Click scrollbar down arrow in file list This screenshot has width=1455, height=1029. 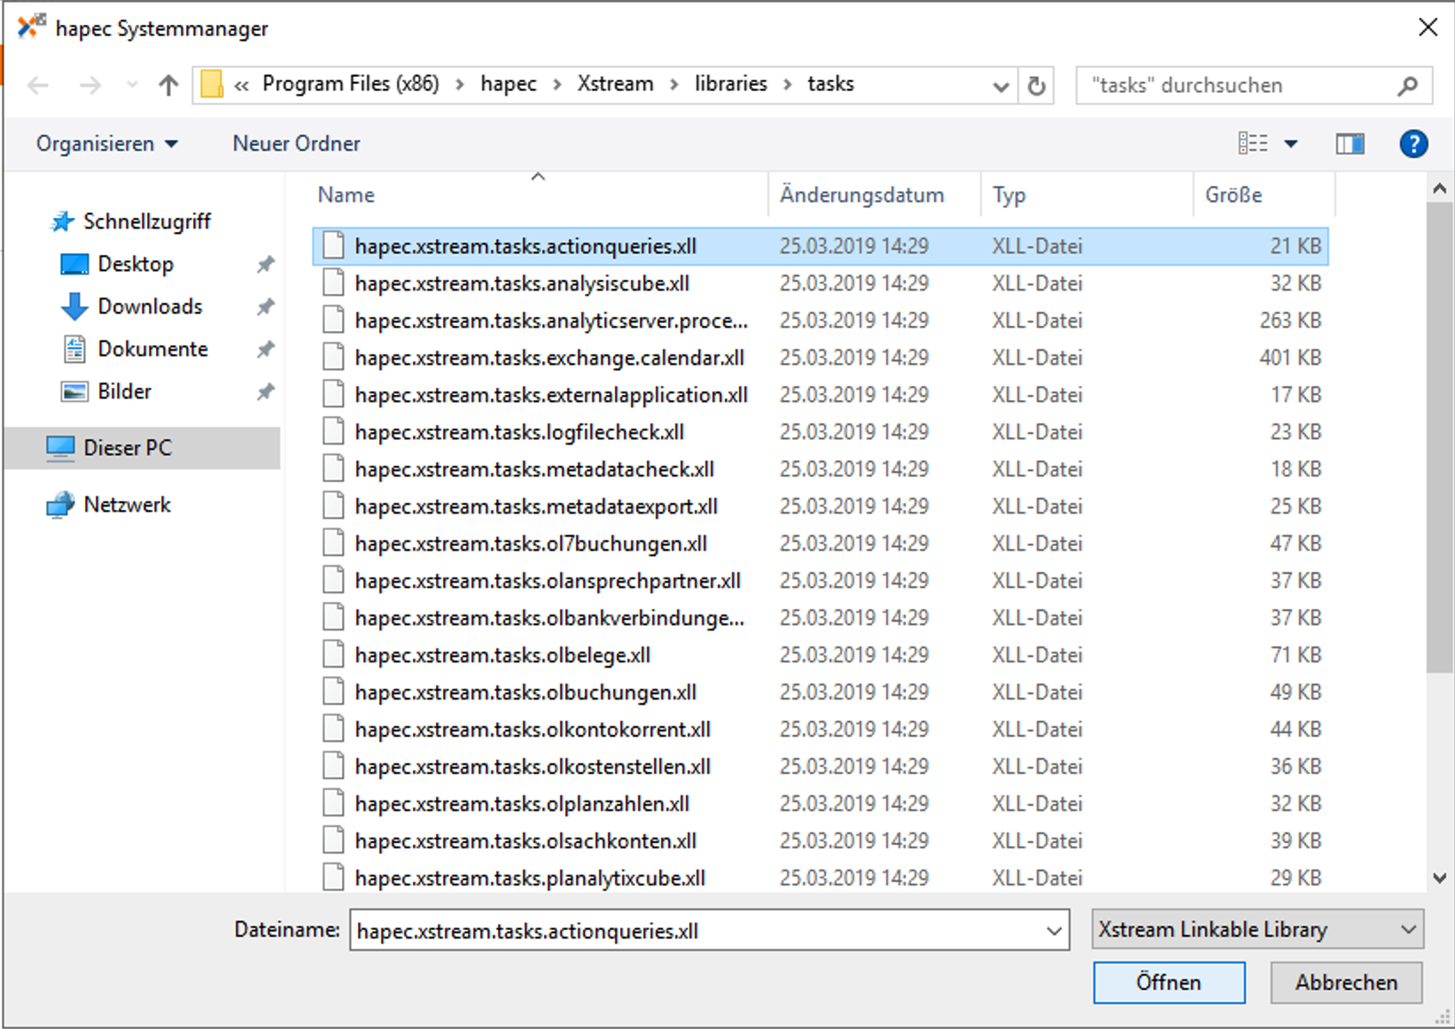coord(1439,878)
